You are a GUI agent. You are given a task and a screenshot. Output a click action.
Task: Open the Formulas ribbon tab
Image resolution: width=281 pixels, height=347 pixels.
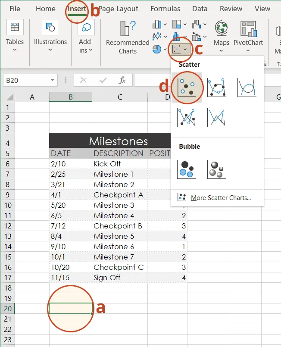pyautogui.click(x=166, y=9)
